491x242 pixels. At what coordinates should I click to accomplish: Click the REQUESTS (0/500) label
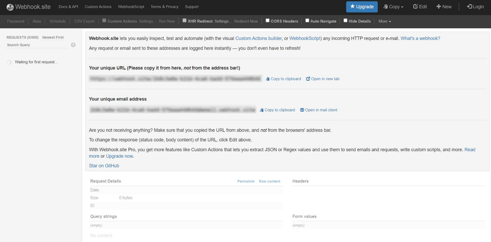pos(23,37)
